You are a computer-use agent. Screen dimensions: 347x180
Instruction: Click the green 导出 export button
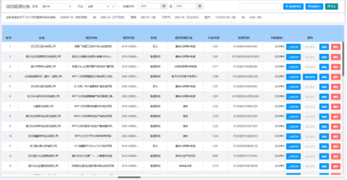click(x=331, y=7)
